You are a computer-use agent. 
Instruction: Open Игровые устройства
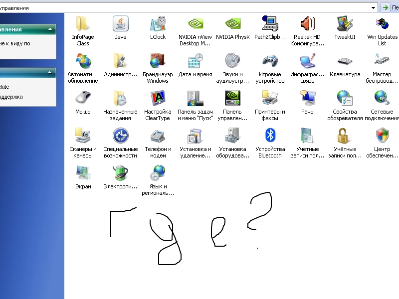click(270, 61)
